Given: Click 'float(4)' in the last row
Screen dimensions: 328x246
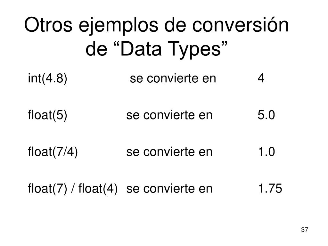Looking at the screenshot, I should click(98, 188).
